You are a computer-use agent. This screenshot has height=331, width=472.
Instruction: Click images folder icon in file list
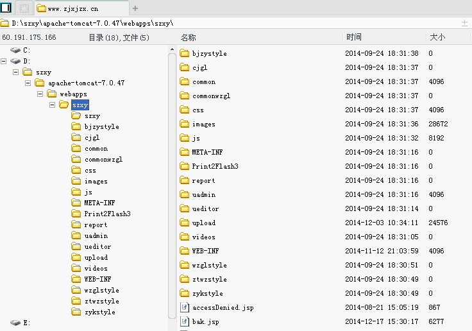[184, 124]
